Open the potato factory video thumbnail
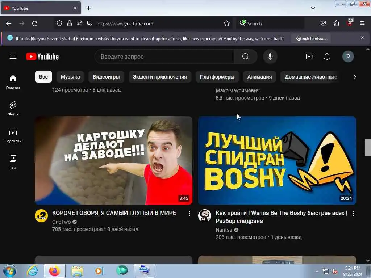371x278 pixels. coord(113,160)
